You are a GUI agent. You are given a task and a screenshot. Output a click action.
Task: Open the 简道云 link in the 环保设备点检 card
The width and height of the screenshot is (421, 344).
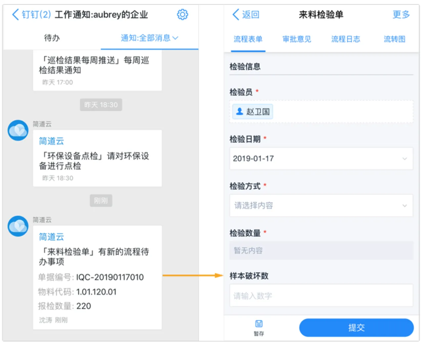52,141
